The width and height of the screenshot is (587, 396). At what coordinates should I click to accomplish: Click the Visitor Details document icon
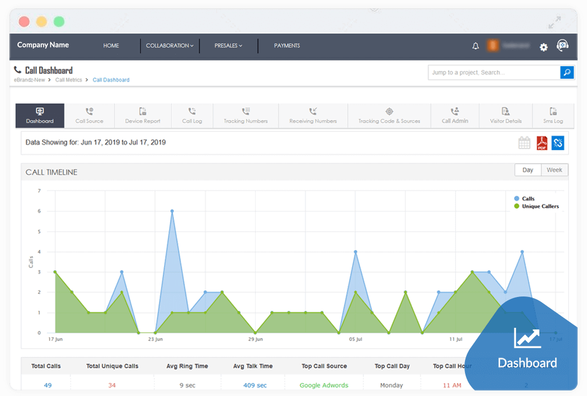point(506,112)
